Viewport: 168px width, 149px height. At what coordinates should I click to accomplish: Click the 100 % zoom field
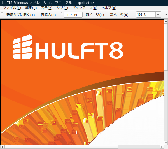point(146,15)
